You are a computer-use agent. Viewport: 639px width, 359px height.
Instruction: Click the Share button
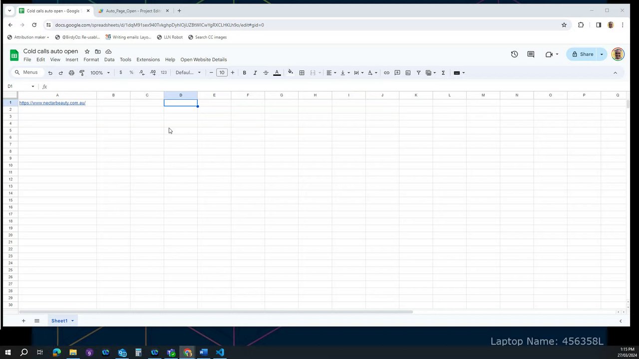tap(582, 54)
